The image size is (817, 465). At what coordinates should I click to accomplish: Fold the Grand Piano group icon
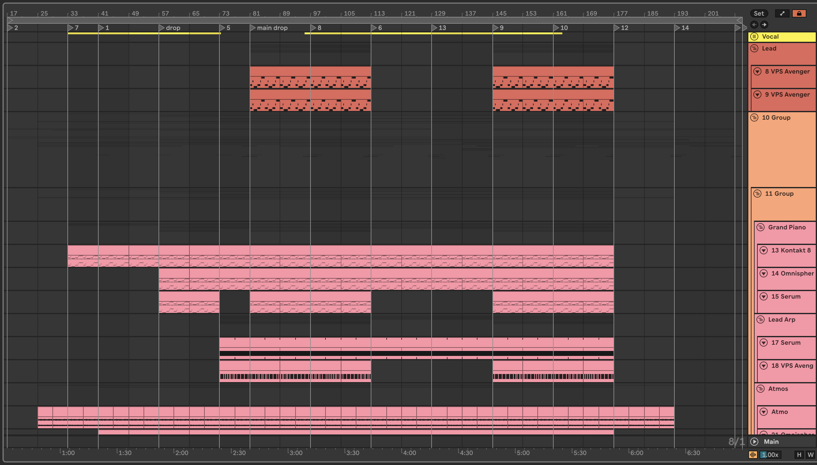[761, 228]
